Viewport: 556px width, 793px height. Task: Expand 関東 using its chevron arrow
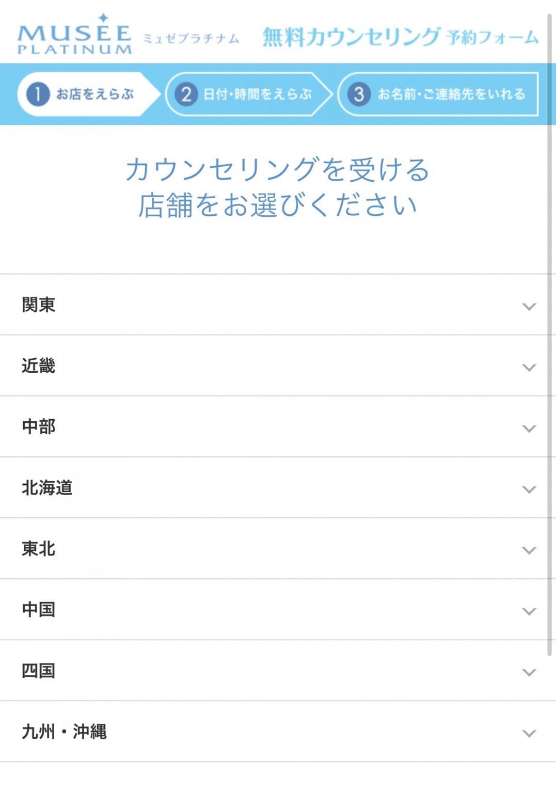click(x=529, y=307)
